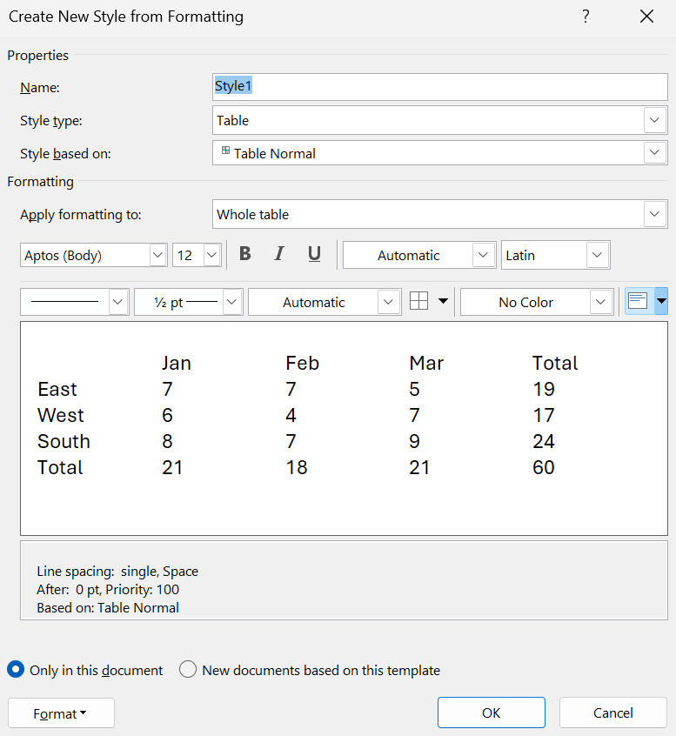Click the Cancel button
Screen dimensions: 676x736
click(612, 713)
